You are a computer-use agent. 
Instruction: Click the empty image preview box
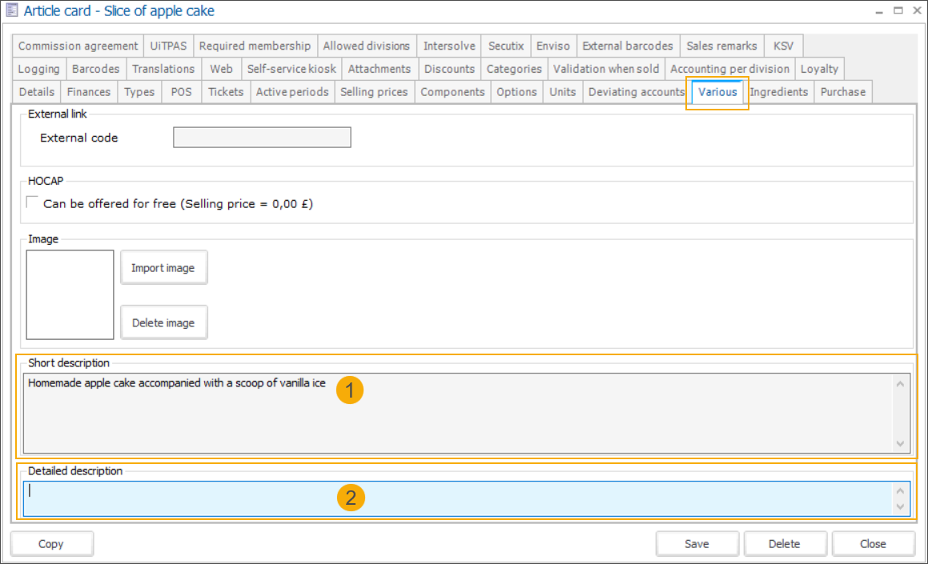coord(70,295)
